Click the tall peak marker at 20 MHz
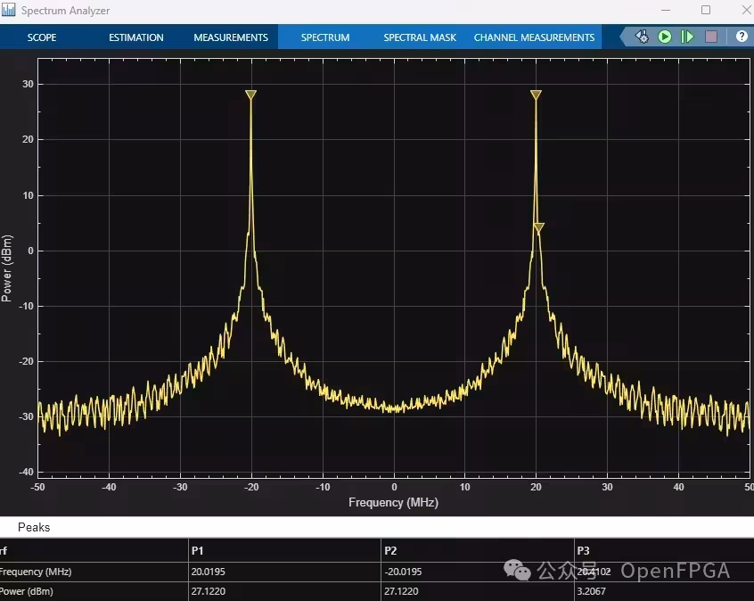Image resolution: width=754 pixels, height=601 pixels. (536, 95)
